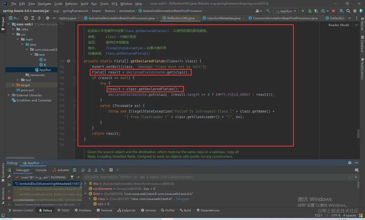Open the AppRun run configuration dropdown
Viewport: 365px width, 220px height.
click(286, 11)
